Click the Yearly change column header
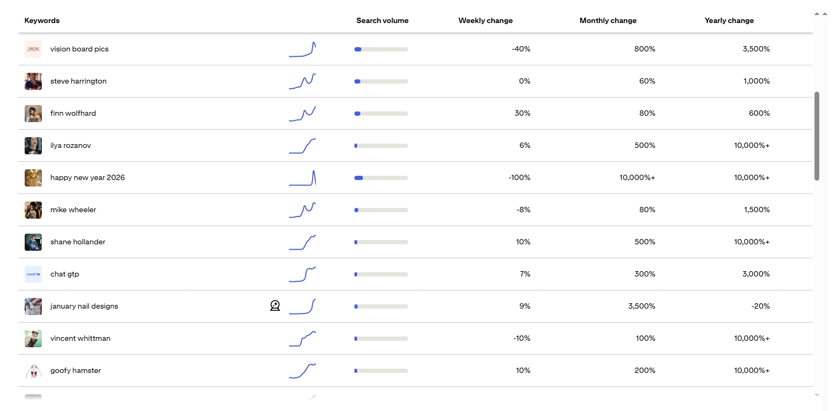The image size is (837, 411). pos(729,21)
